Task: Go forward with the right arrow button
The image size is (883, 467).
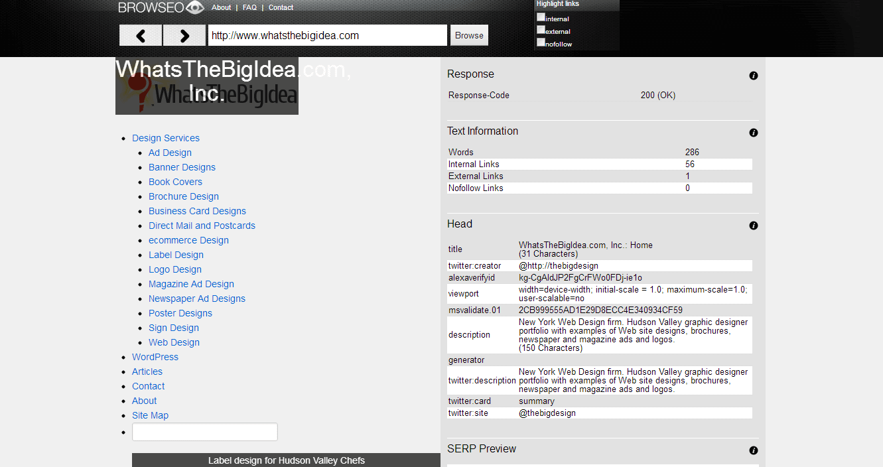Action: pos(184,35)
